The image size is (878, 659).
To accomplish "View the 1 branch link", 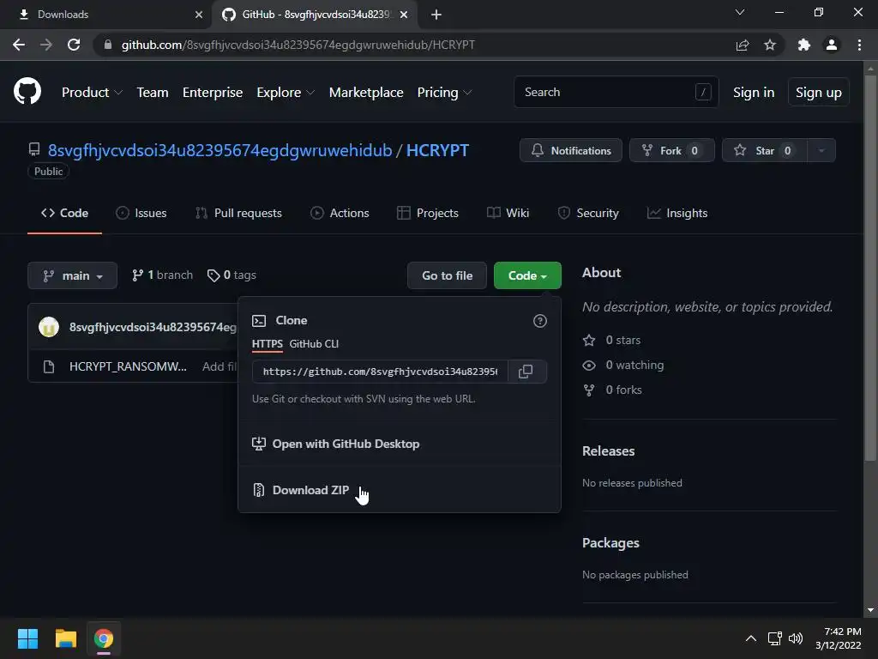I will [x=162, y=275].
